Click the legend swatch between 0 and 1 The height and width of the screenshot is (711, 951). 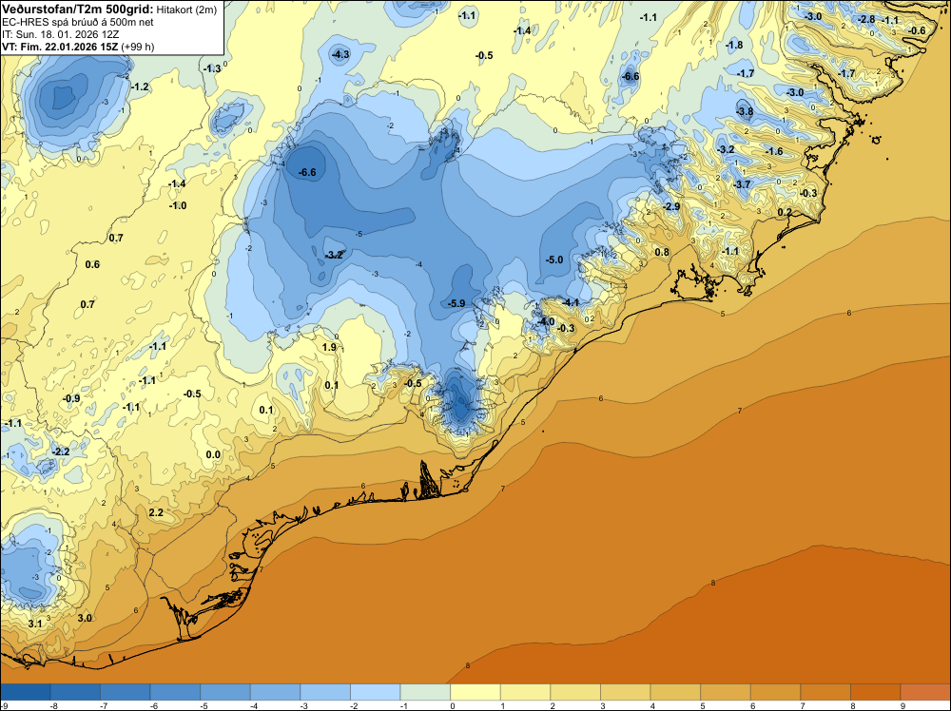475,692
